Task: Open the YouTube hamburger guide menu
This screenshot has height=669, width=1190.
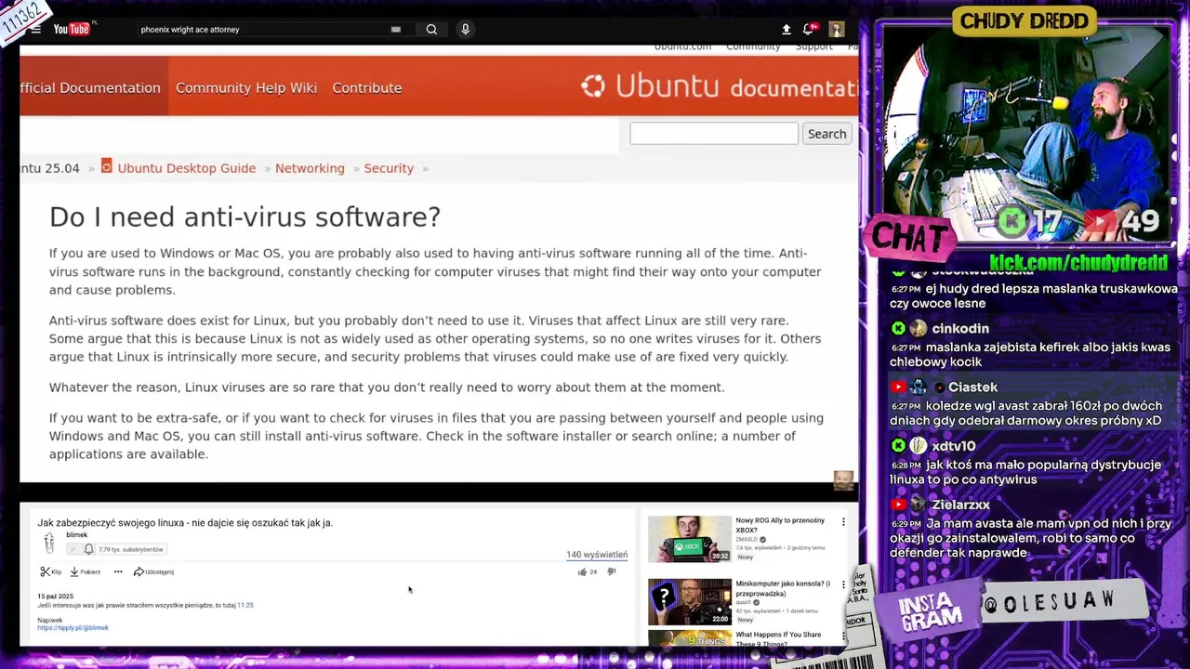Action: click(x=35, y=30)
